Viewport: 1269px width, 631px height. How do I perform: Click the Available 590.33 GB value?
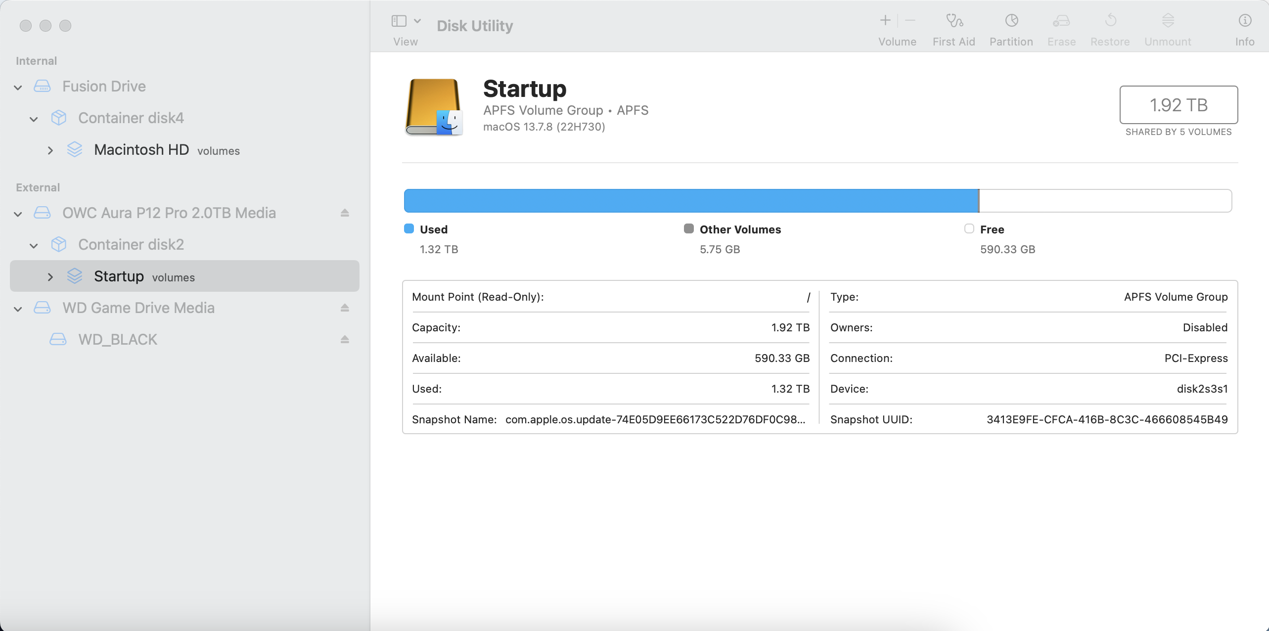pos(782,358)
